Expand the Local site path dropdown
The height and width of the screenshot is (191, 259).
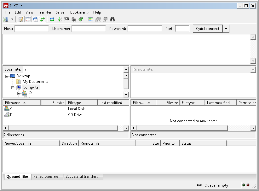click(x=126, y=69)
